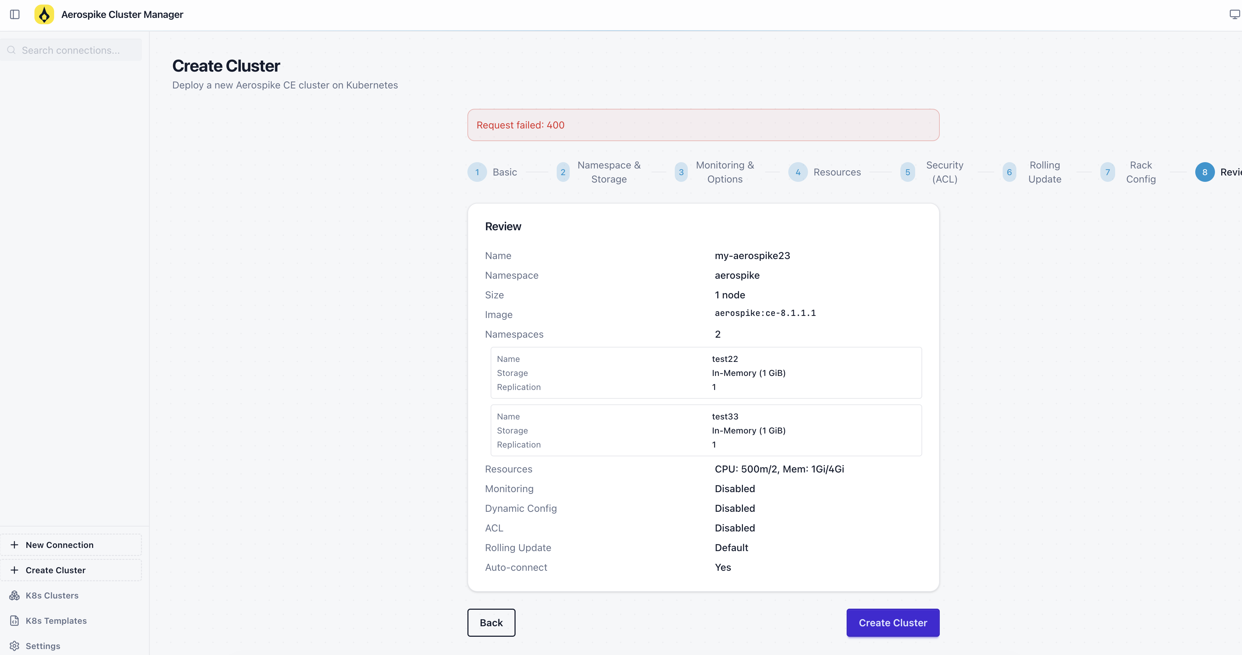Click the Aerospike logo icon
1242x655 pixels.
click(44, 14)
